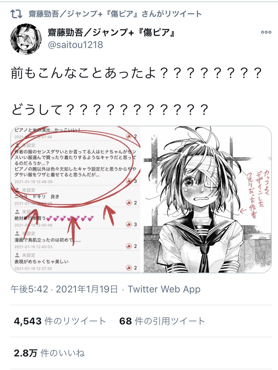Viewport: 278px width, 370px height.
Task: Click the Twitter Web App source link
Action: pos(164,289)
